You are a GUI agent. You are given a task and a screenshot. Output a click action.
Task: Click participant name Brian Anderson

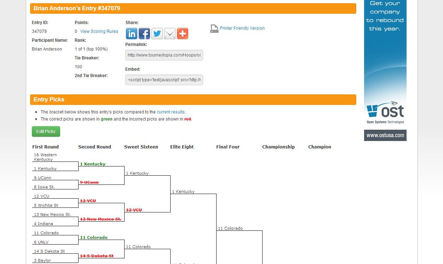[47, 49]
